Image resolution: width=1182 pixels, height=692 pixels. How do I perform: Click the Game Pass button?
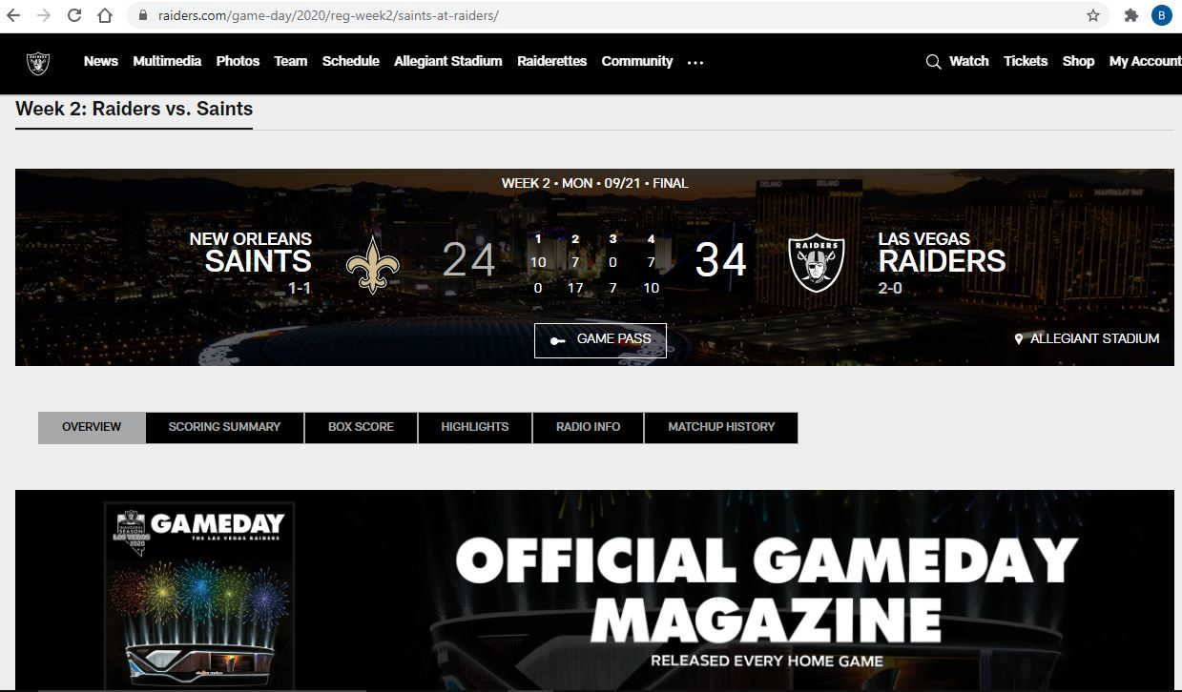coord(600,340)
